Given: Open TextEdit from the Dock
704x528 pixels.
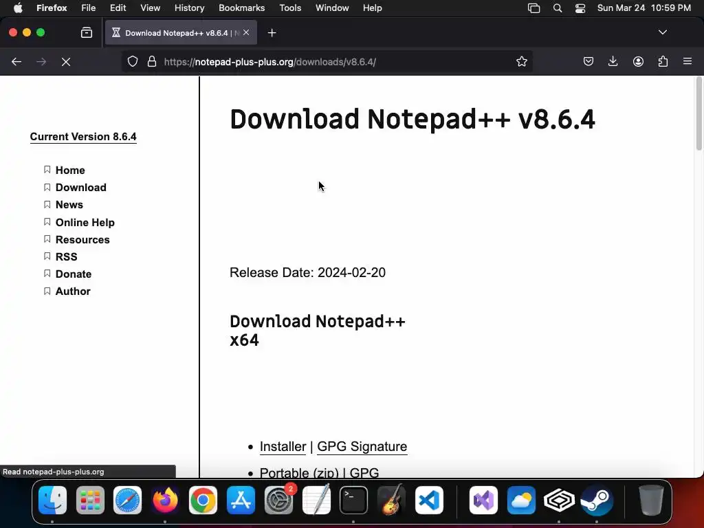Looking at the screenshot, I should (x=316, y=500).
